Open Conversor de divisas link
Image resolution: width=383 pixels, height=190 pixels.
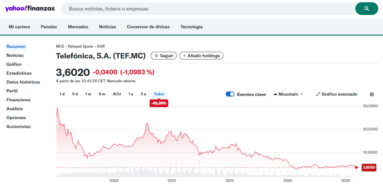pos(148,27)
